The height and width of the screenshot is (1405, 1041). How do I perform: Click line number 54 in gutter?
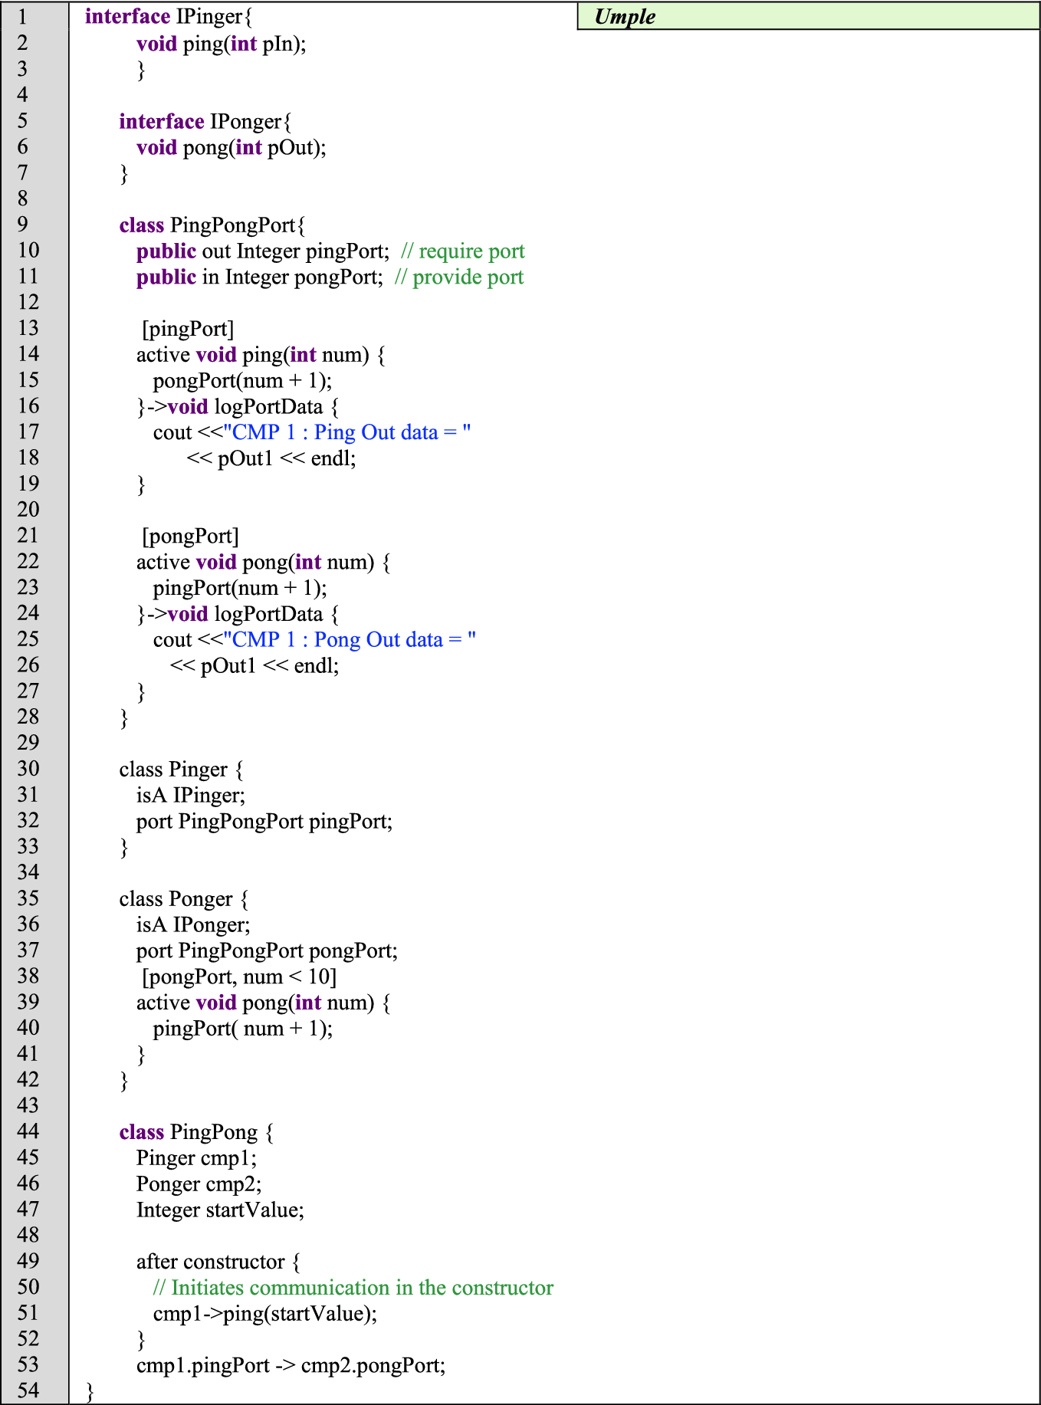point(28,1391)
